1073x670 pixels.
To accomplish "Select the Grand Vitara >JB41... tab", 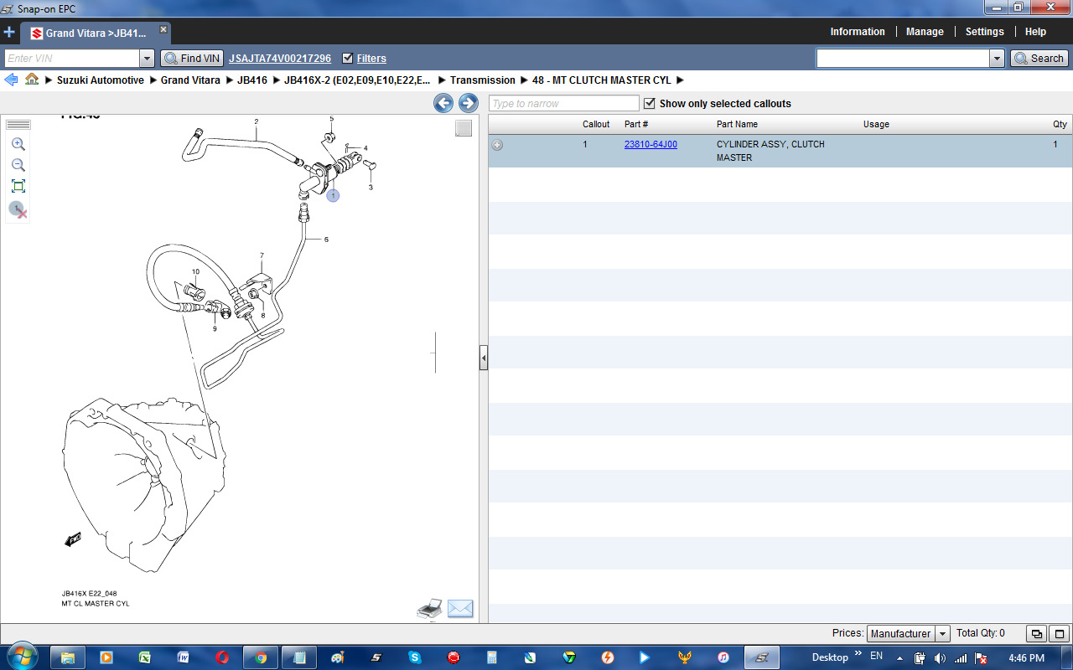I will pos(96,33).
